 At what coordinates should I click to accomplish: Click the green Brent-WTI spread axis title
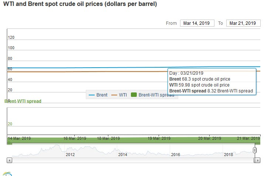click(23, 101)
